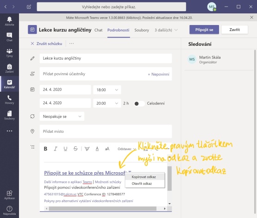The width and height of the screenshot is (257, 218).
Task: Open Chat in the left sidebar
Action: click(9, 37)
